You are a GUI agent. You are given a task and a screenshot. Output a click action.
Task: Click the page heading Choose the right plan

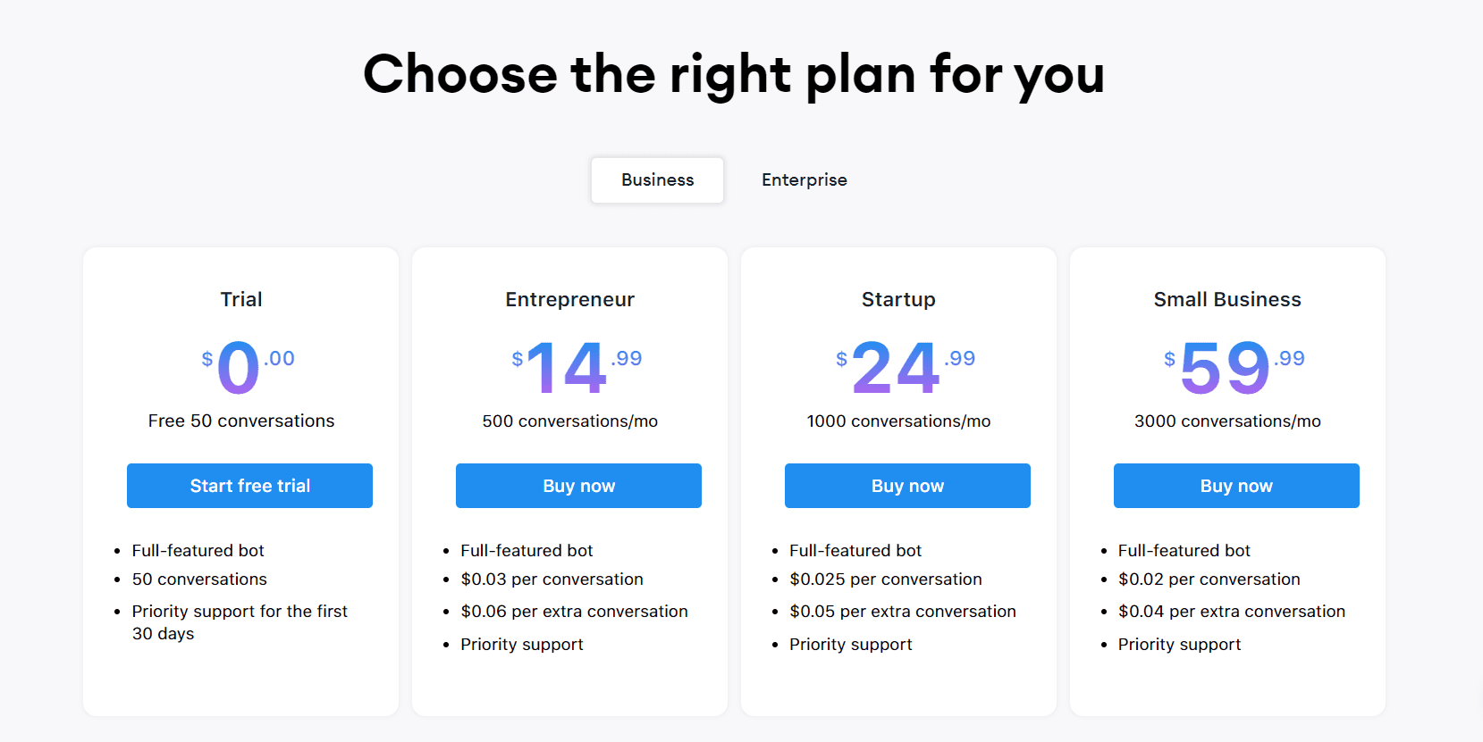pos(733,74)
